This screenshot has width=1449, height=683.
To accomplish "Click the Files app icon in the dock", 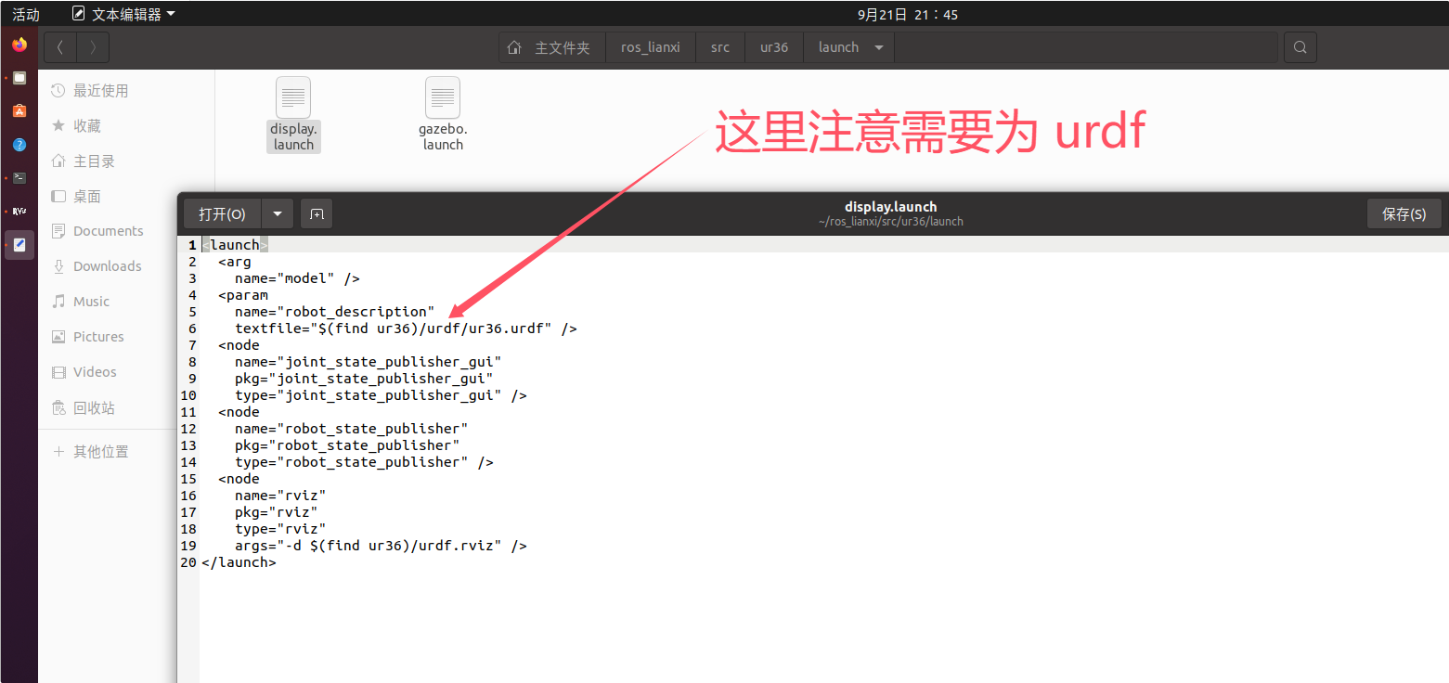I will coord(19,77).
